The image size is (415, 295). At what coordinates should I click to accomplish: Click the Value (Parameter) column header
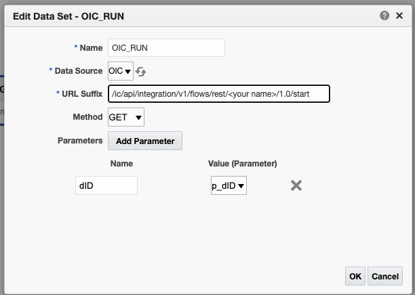[x=243, y=164]
